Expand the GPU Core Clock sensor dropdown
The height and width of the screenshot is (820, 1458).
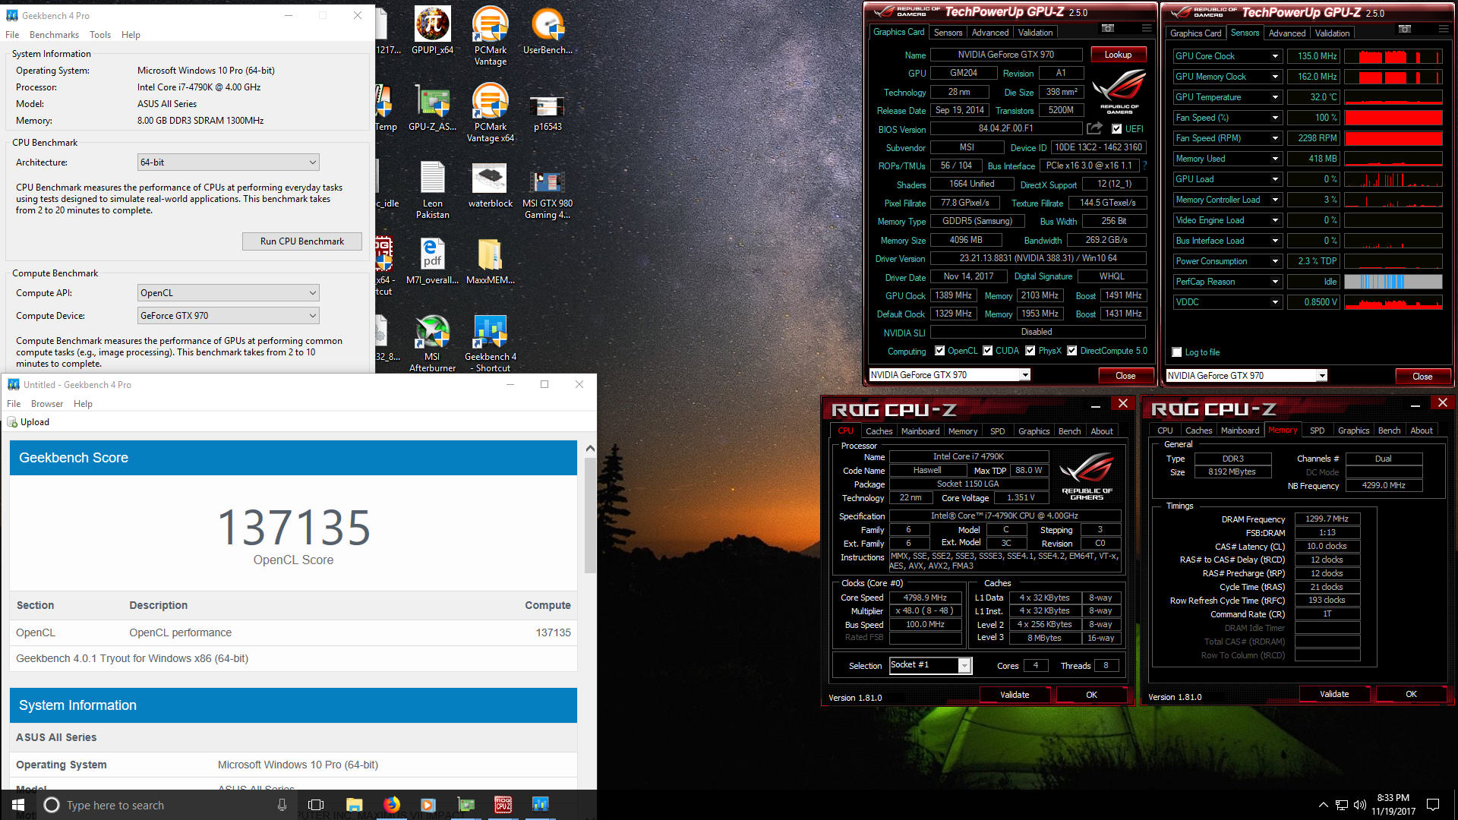(x=1275, y=56)
